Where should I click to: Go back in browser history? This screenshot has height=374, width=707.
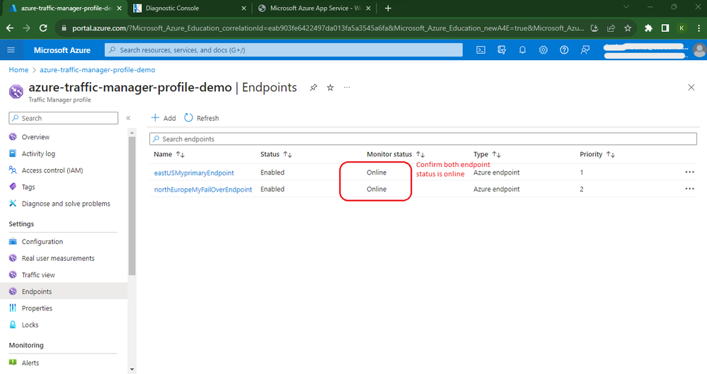click(10, 28)
